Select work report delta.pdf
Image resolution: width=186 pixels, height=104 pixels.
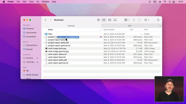click(x=102, y=60)
